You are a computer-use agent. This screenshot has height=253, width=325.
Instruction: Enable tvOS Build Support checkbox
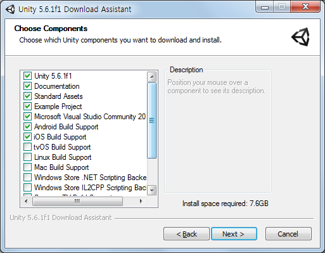point(27,146)
